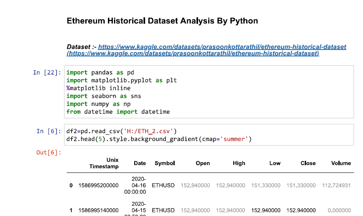Select the 'Ethereum Historical Dataset Analysis By Python' heading
Image resolution: width=363 pixels, height=216 pixels.
[162, 21]
